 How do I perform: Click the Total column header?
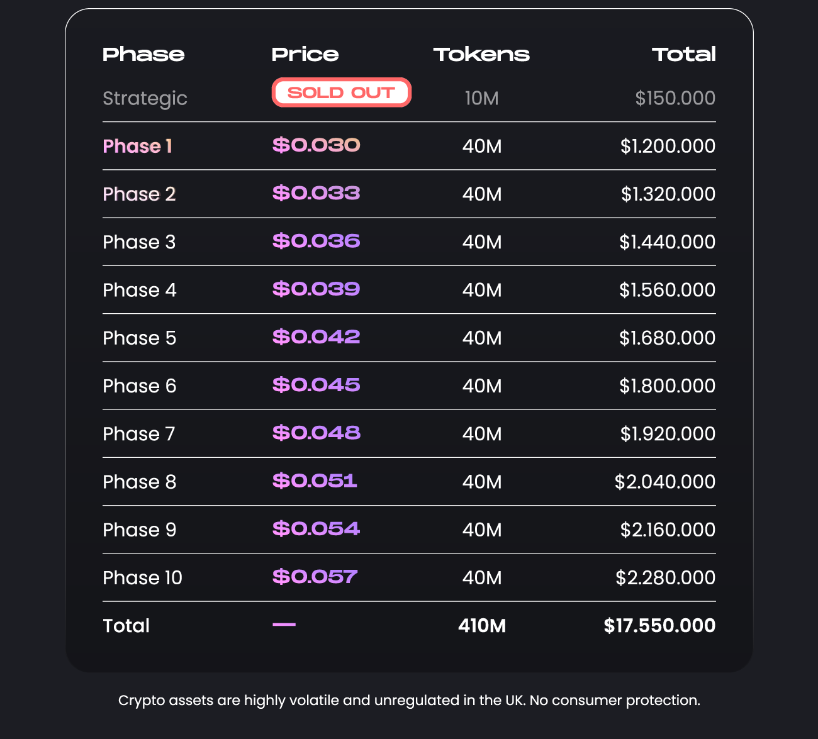684,55
